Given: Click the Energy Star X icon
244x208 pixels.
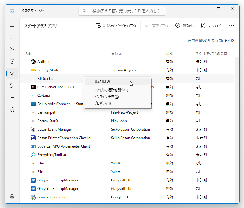Looking at the screenshot, I should click(x=33, y=121).
